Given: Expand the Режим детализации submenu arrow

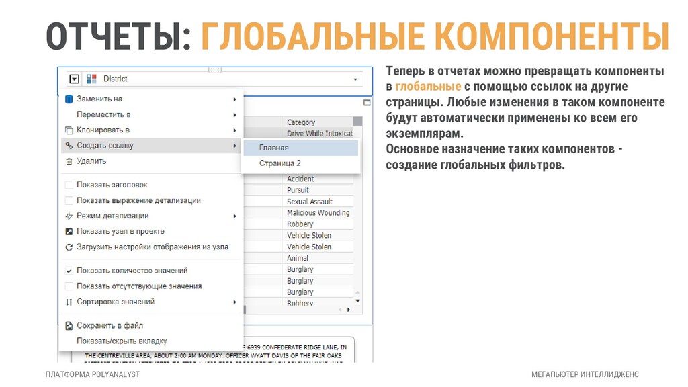Looking at the screenshot, I should tap(234, 216).
